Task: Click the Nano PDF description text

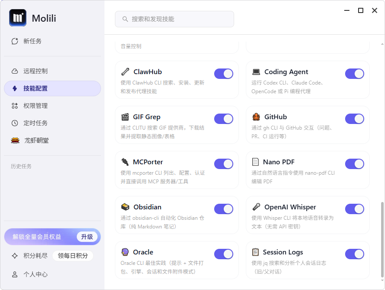Action: (x=293, y=177)
